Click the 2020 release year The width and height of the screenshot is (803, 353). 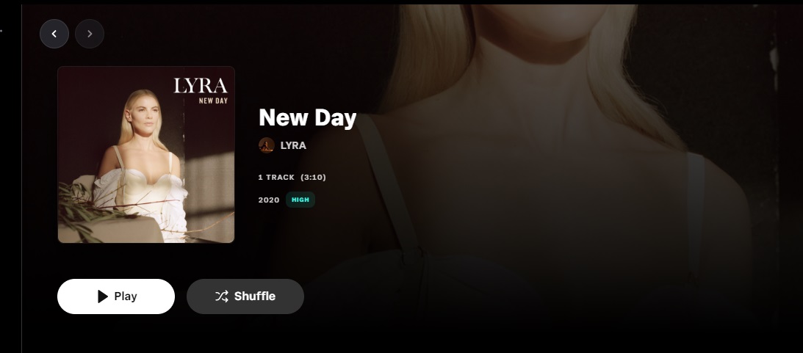pyautogui.click(x=269, y=200)
